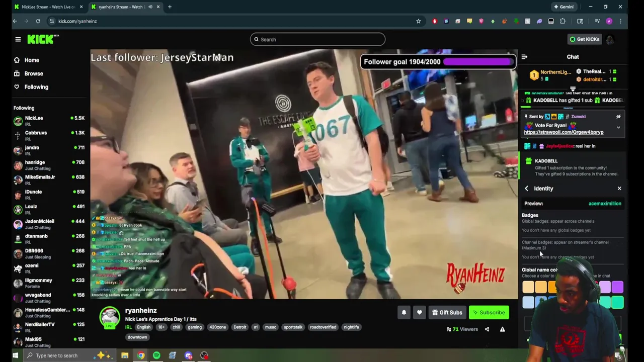644x362 pixels.
Task: Click the back navigation arrow
Action: point(15,21)
